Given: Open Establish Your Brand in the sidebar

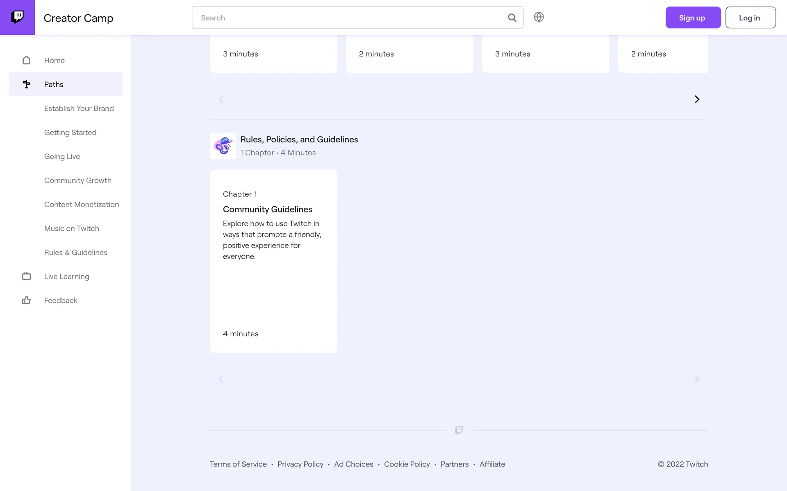Looking at the screenshot, I should pos(79,108).
